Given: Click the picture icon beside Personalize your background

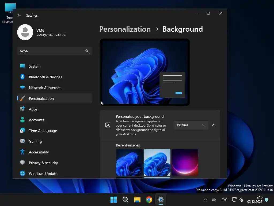Looking at the screenshot, I should click(x=108, y=125).
